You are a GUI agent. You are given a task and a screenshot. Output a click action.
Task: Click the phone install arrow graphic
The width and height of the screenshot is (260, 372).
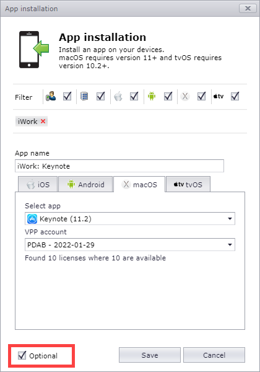(34, 50)
